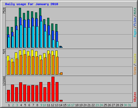Click day 4 on the x-axis
Viewport: 138px width, 108px height.
click(x=21, y=105)
